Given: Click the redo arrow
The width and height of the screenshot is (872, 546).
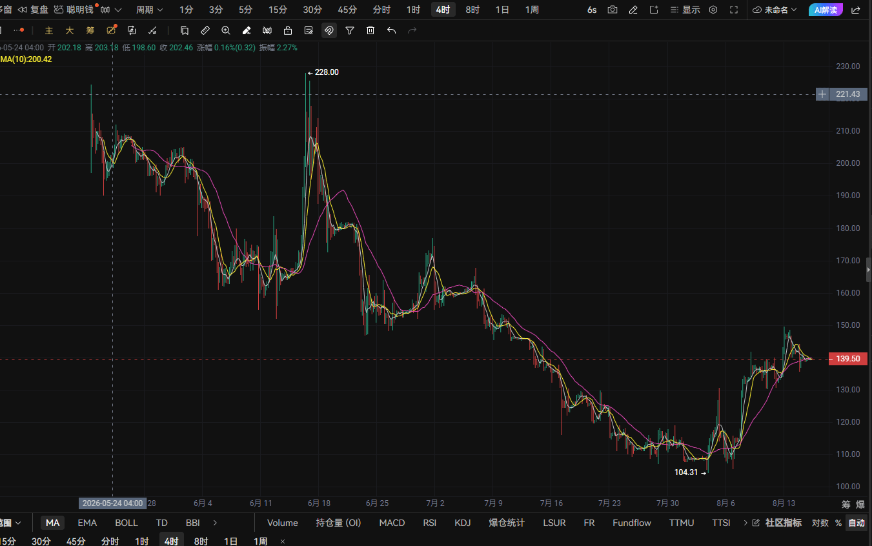Looking at the screenshot, I should pos(412,30).
